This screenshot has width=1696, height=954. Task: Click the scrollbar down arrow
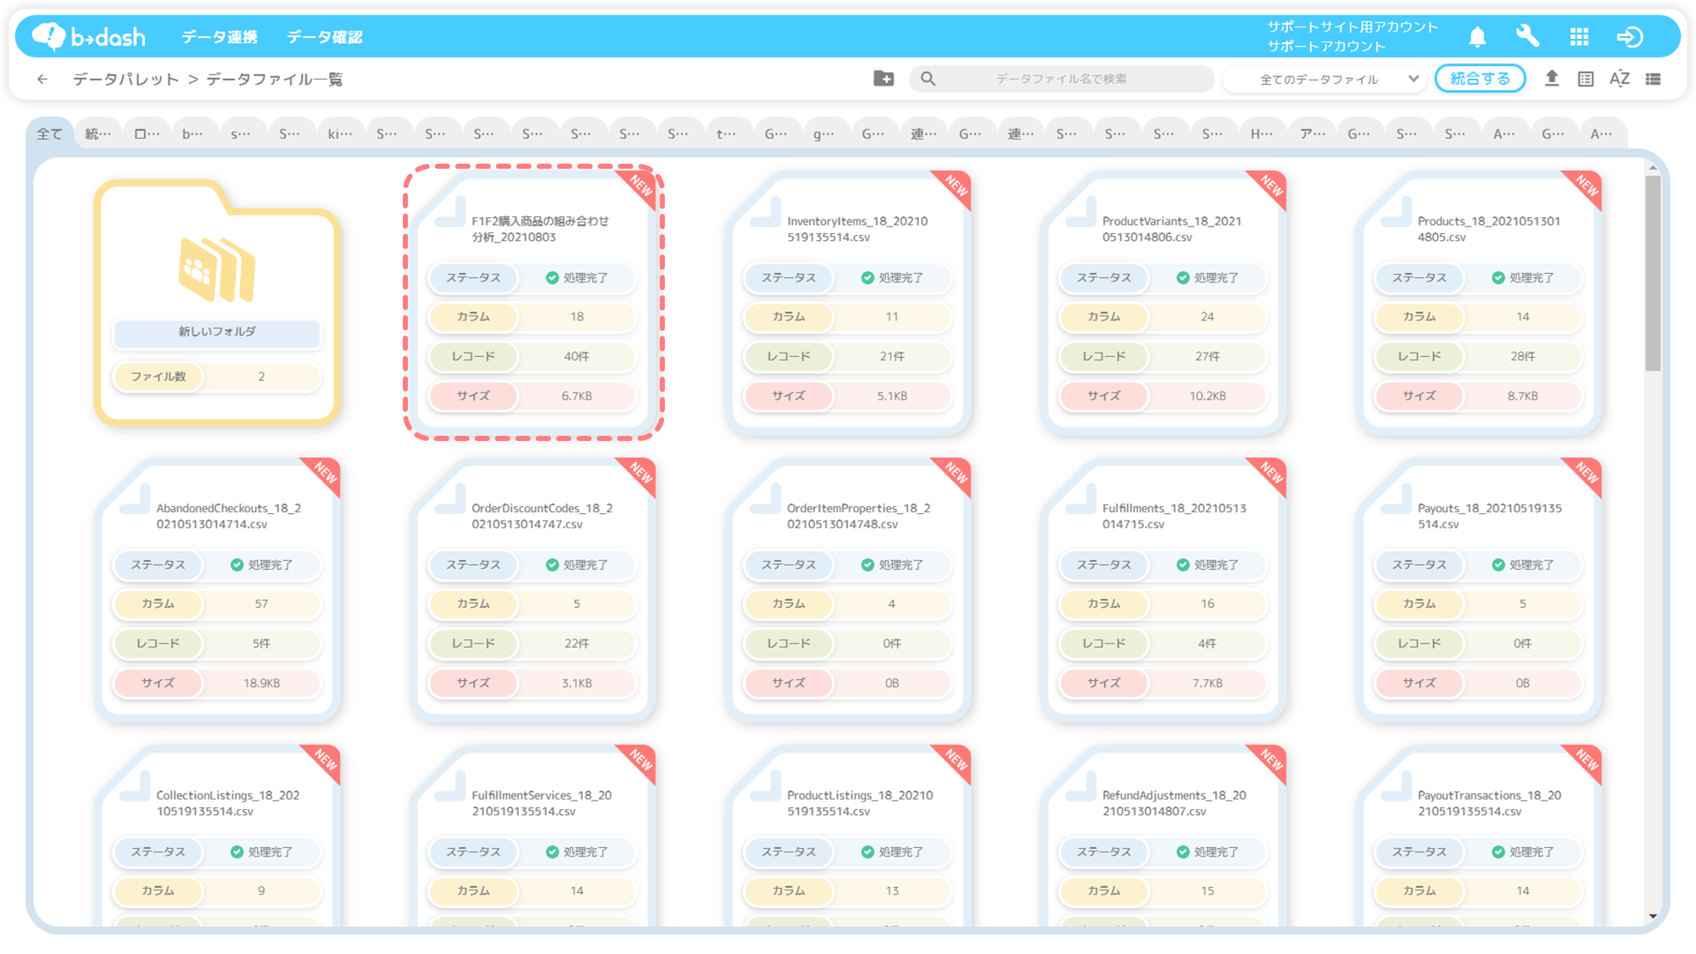pyautogui.click(x=1653, y=916)
